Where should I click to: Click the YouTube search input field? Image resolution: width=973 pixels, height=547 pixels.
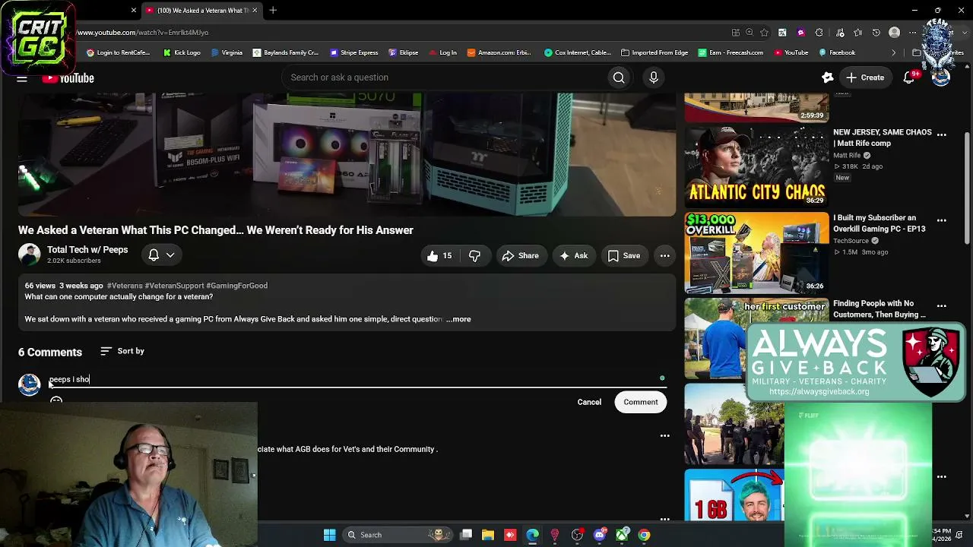[444, 77]
